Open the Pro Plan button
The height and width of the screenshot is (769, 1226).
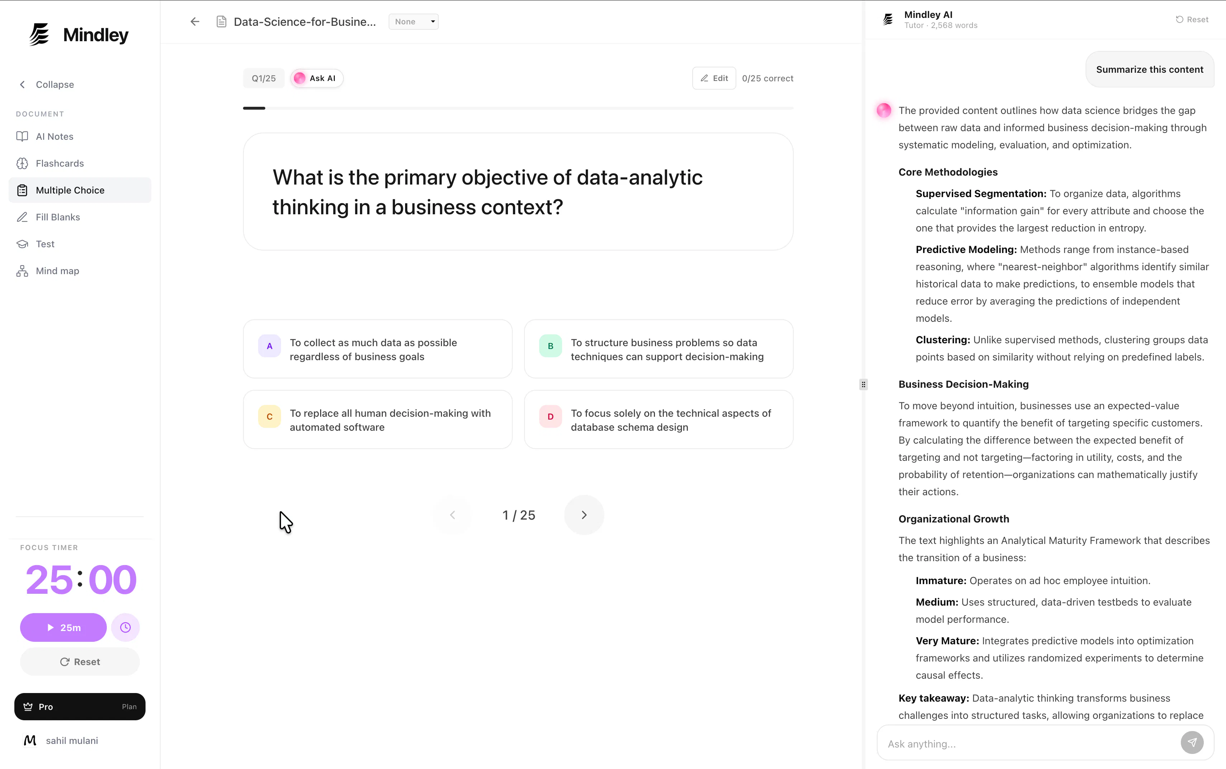80,706
